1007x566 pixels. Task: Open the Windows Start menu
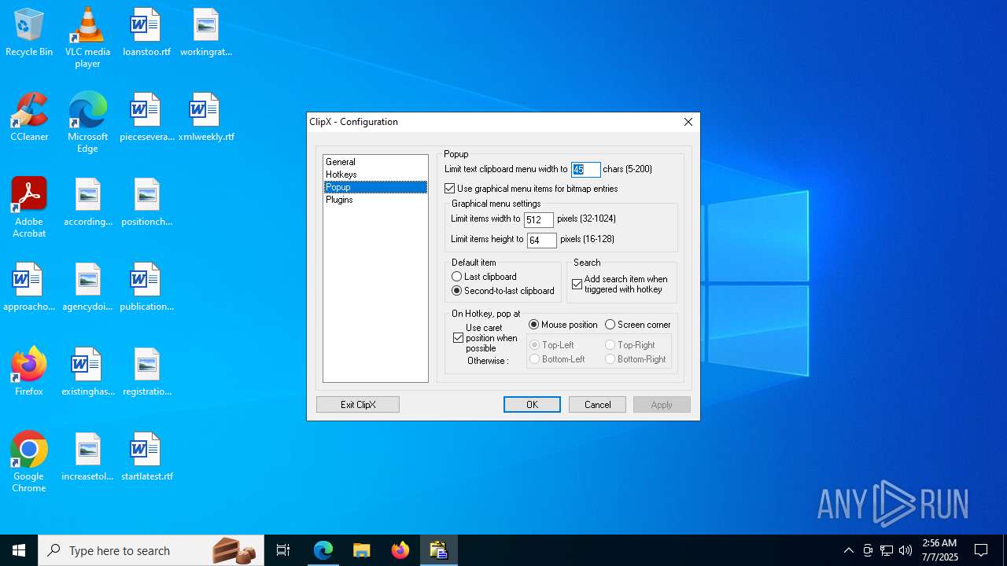[x=19, y=550]
